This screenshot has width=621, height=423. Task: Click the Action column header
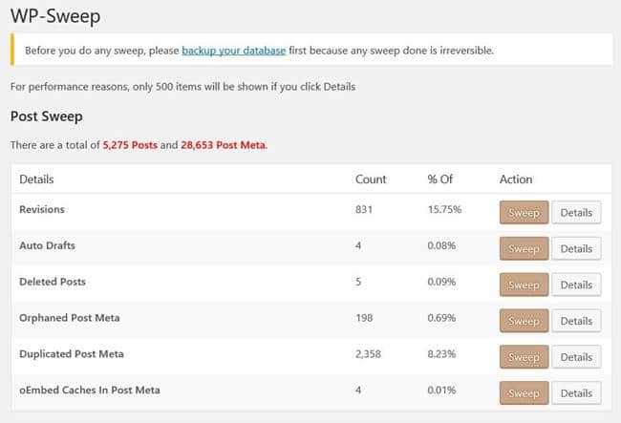[516, 180]
